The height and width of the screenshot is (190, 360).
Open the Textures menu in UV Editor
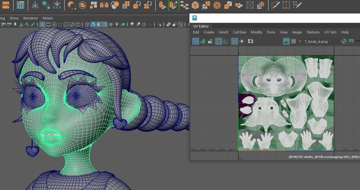click(x=313, y=32)
